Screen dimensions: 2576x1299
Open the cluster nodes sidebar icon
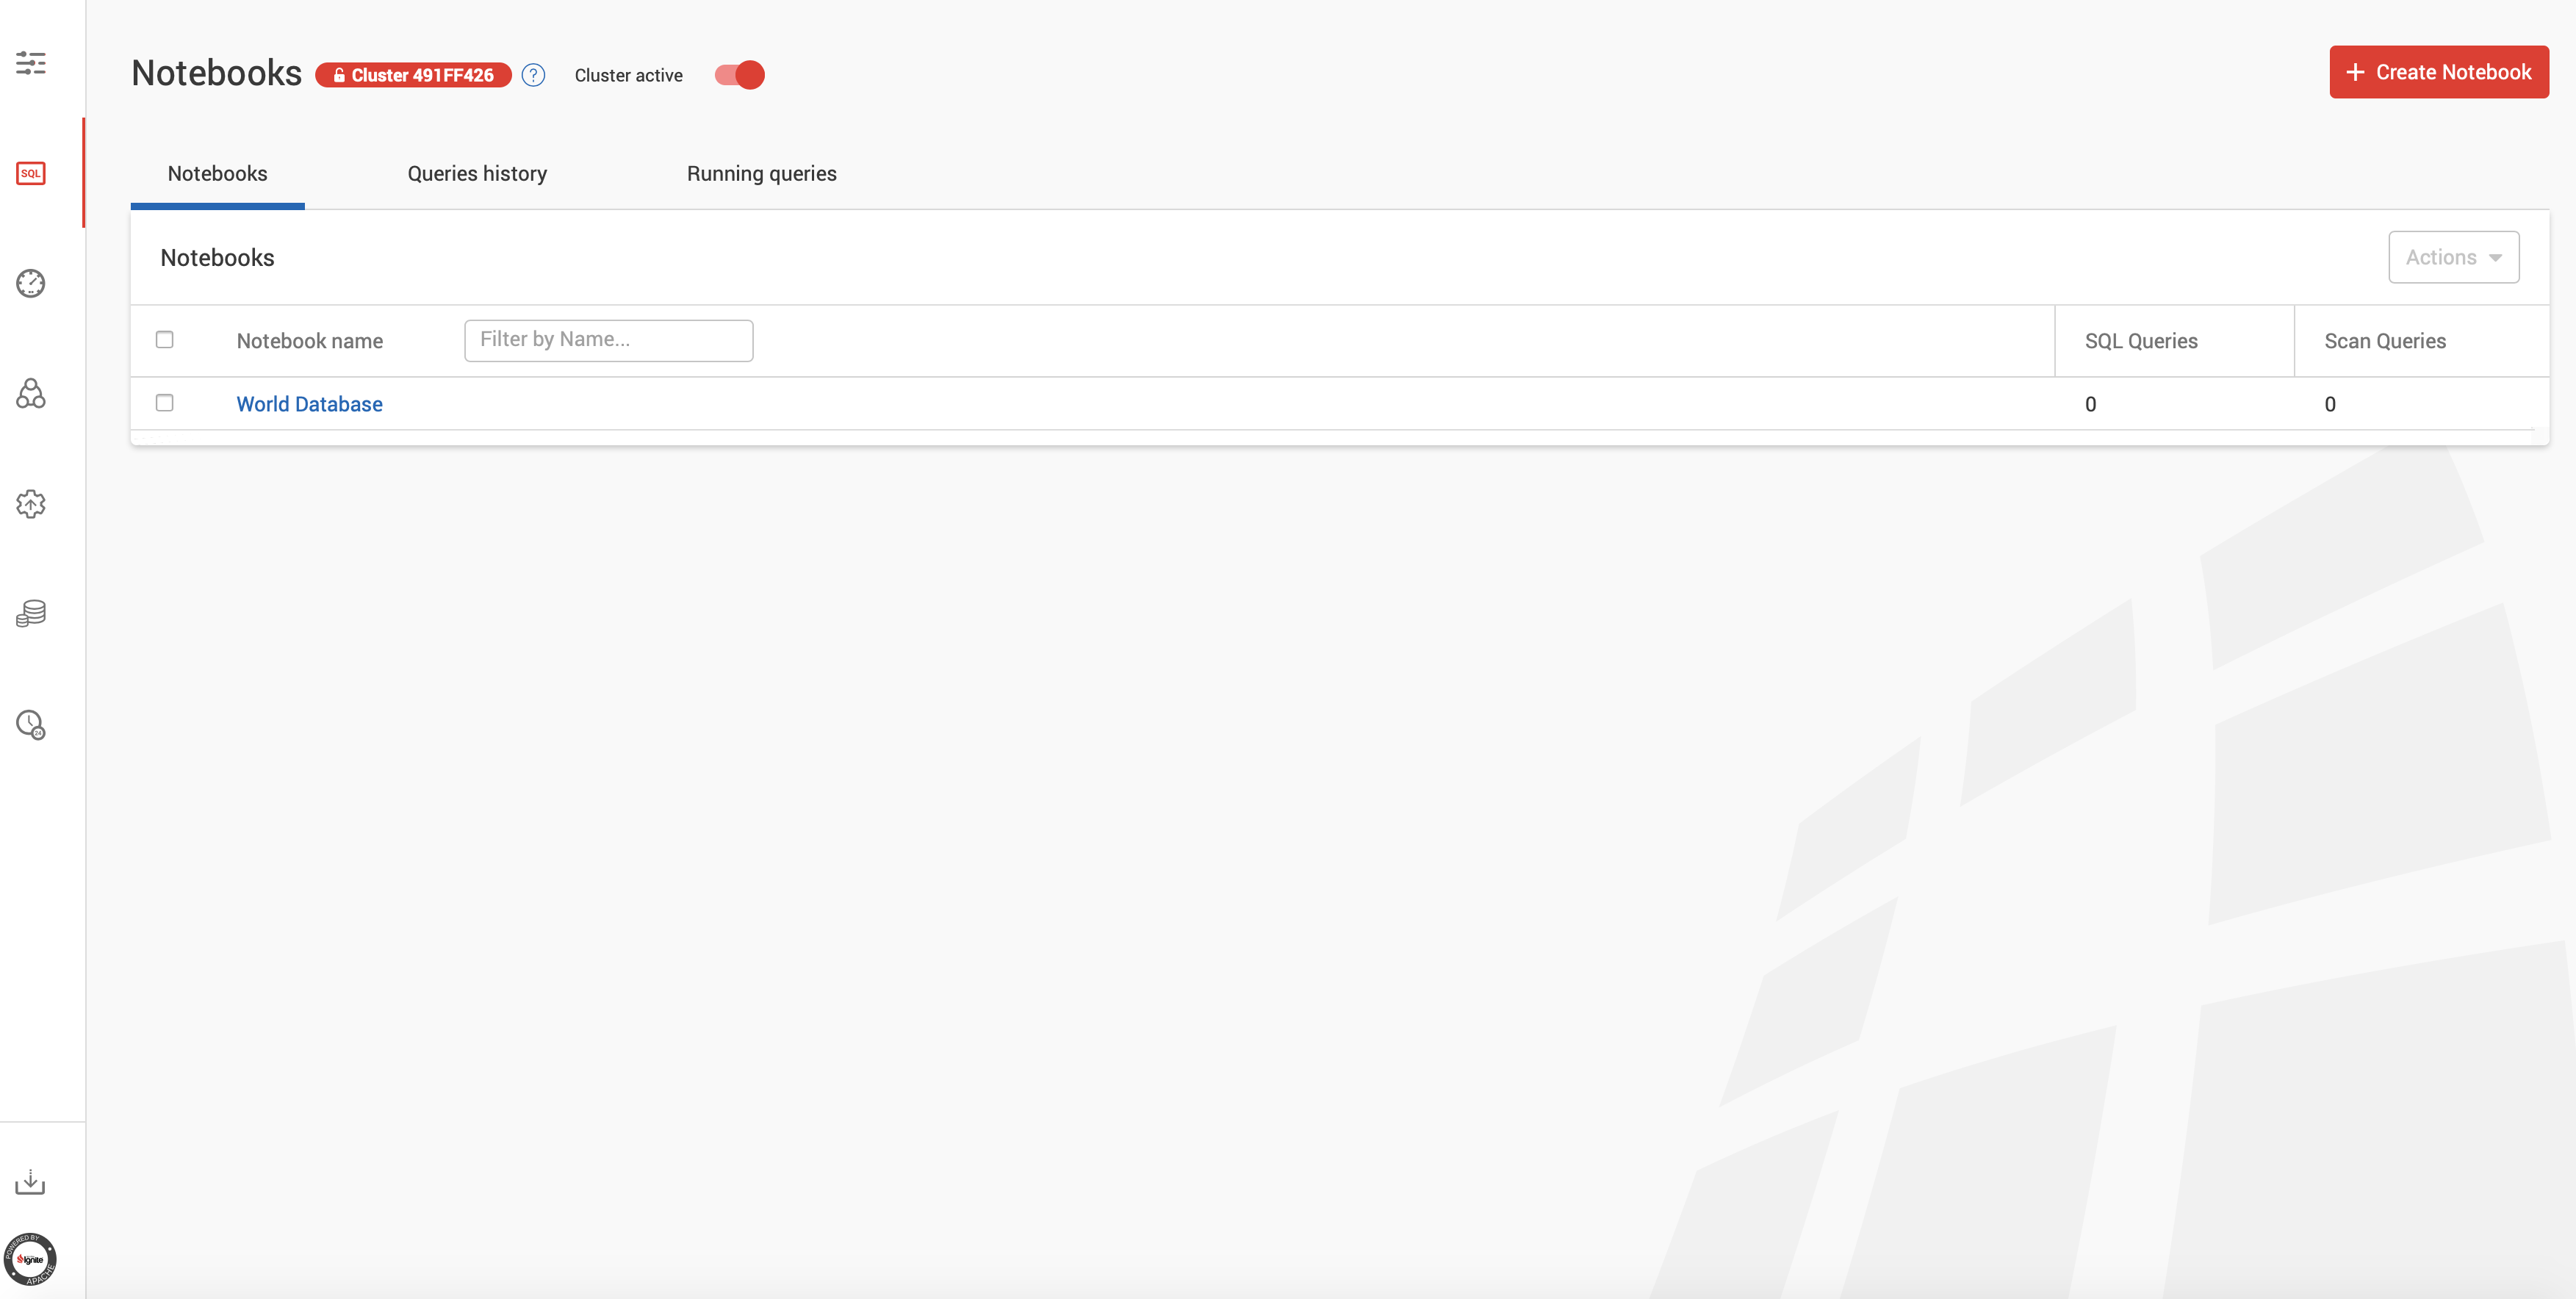pyautogui.click(x=31, y=393)
